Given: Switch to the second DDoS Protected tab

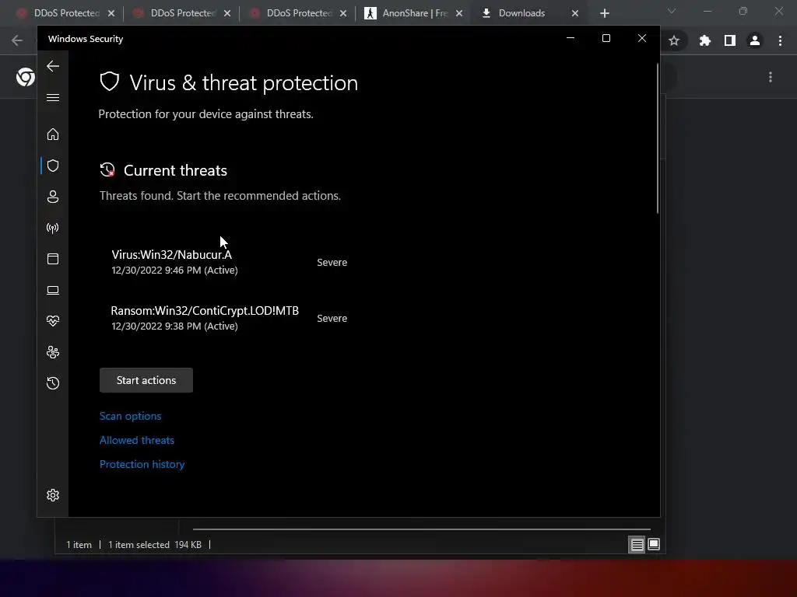Looking at the screenshot, I should click(183, 13).
